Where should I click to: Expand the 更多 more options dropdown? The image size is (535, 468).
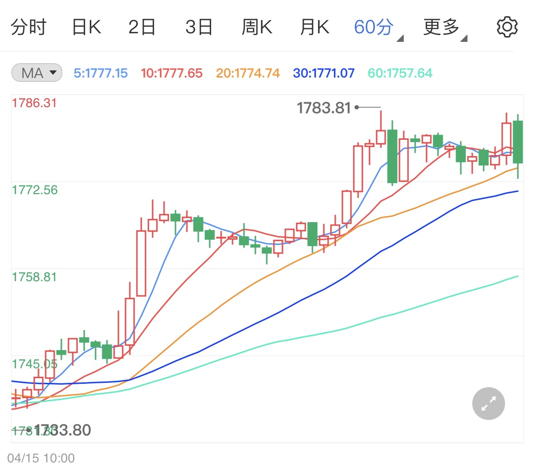point(445,28)
